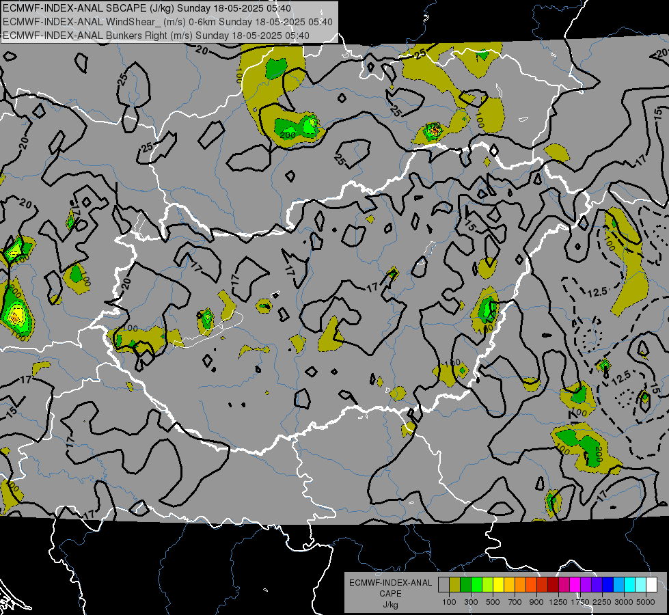Click the 2250 legend value
This screenshot has height=615, width=669.
point(603,603)
